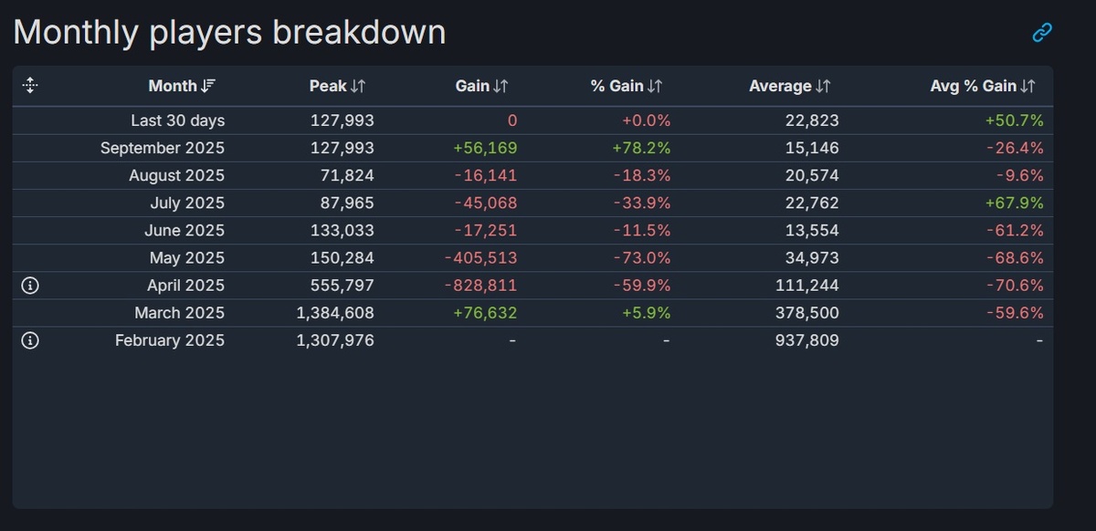Click the March 2025 peak value 1,384,608
This screenshot has height=531, width=1096.
coord(335,313)
